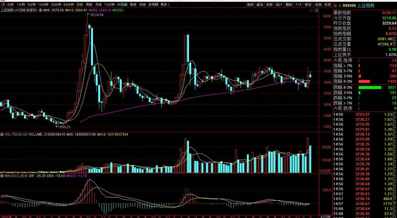The width and height of the screenshot is (397, 218).
Task: Switch to 季线 quarterly chart
Action: click(x=133, y=5)
